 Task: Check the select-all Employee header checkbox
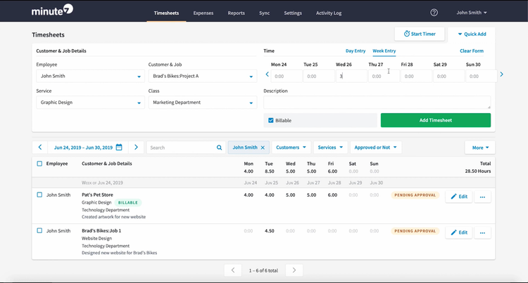(x=39, y=164)
